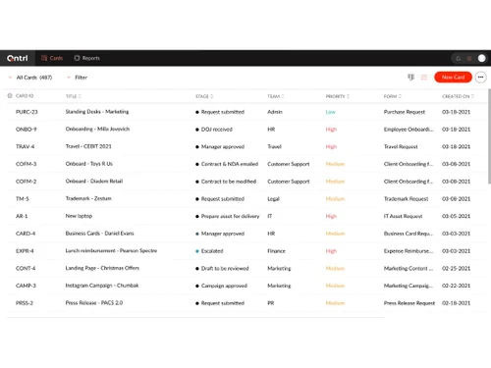Click the red settings icon in top bar

[469, 59]
